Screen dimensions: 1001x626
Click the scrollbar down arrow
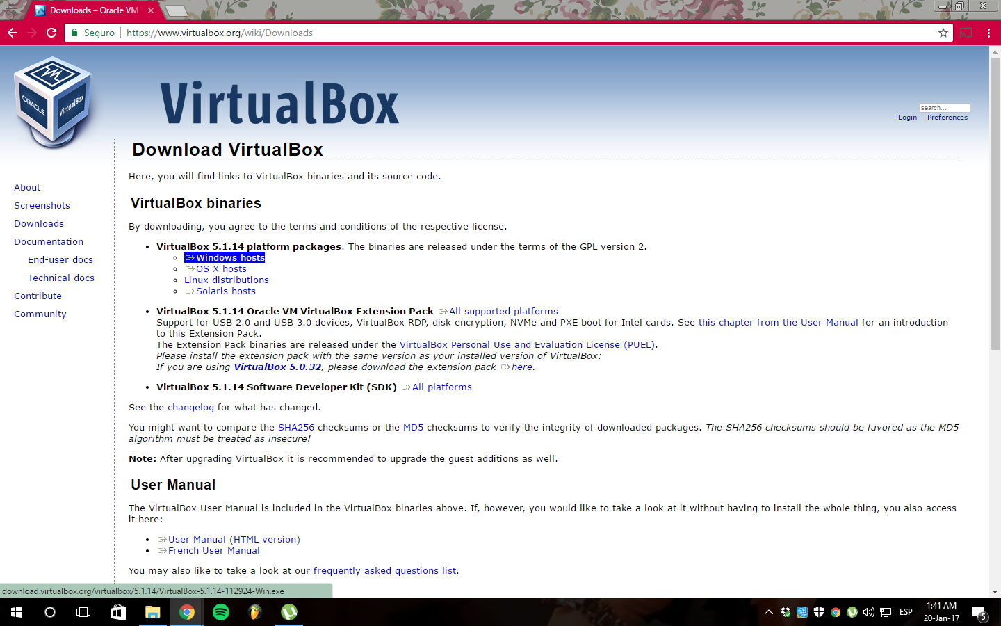click(x=995, y=592)
